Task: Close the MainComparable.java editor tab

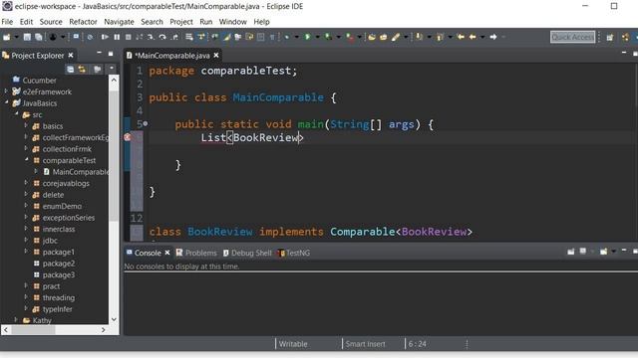Action: point(216,56)
